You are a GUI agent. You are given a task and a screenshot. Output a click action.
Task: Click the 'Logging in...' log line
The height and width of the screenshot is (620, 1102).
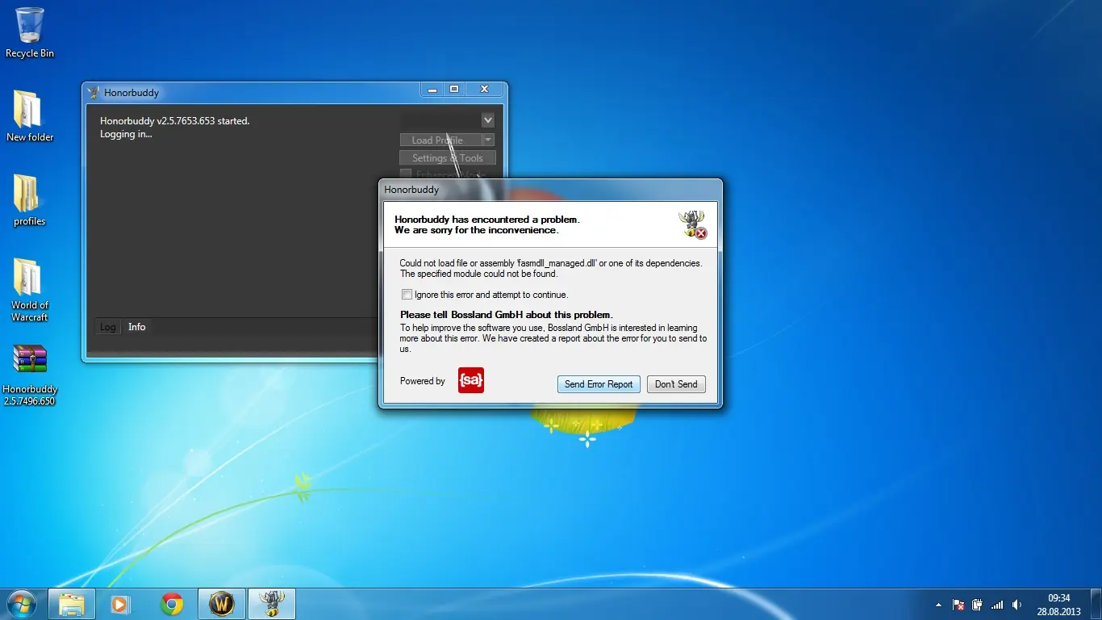(x=126, y=134)
